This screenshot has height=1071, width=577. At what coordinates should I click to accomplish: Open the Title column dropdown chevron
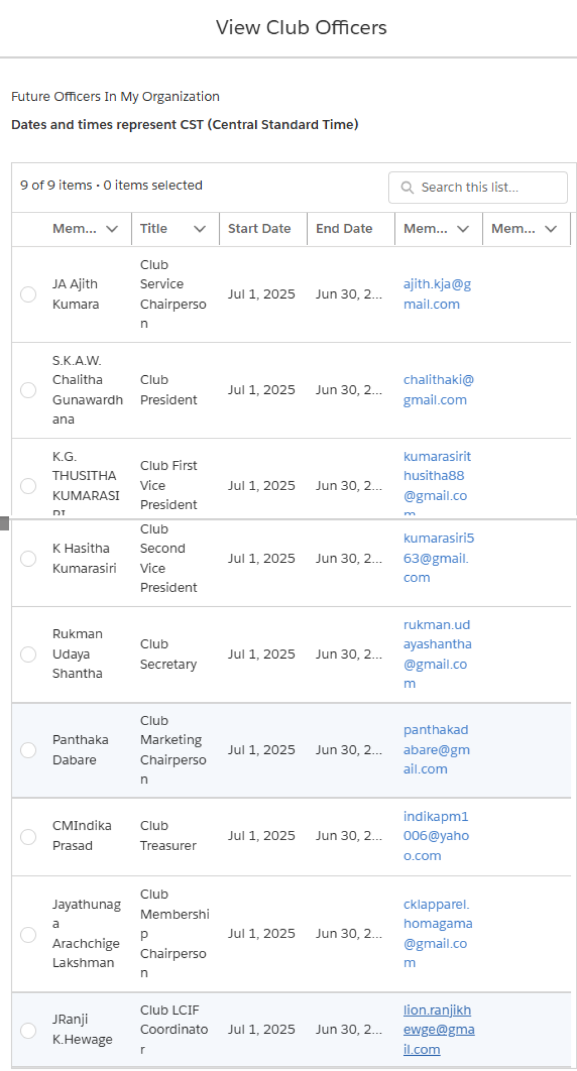click(x=199, y=229)
